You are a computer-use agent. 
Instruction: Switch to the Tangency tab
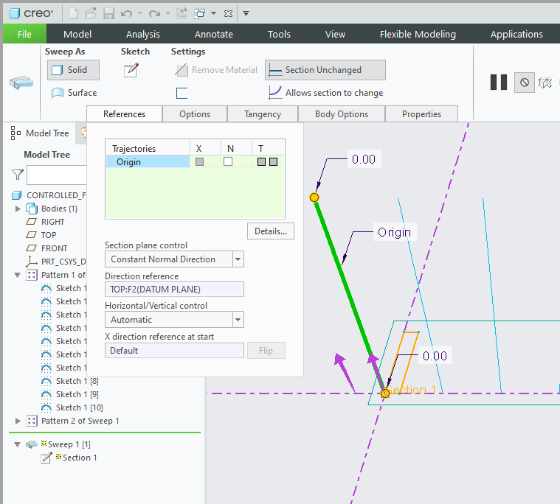click(x=263, y=114)
